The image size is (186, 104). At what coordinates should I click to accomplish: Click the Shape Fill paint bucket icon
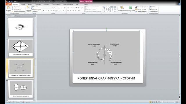(x=136, y=7)
